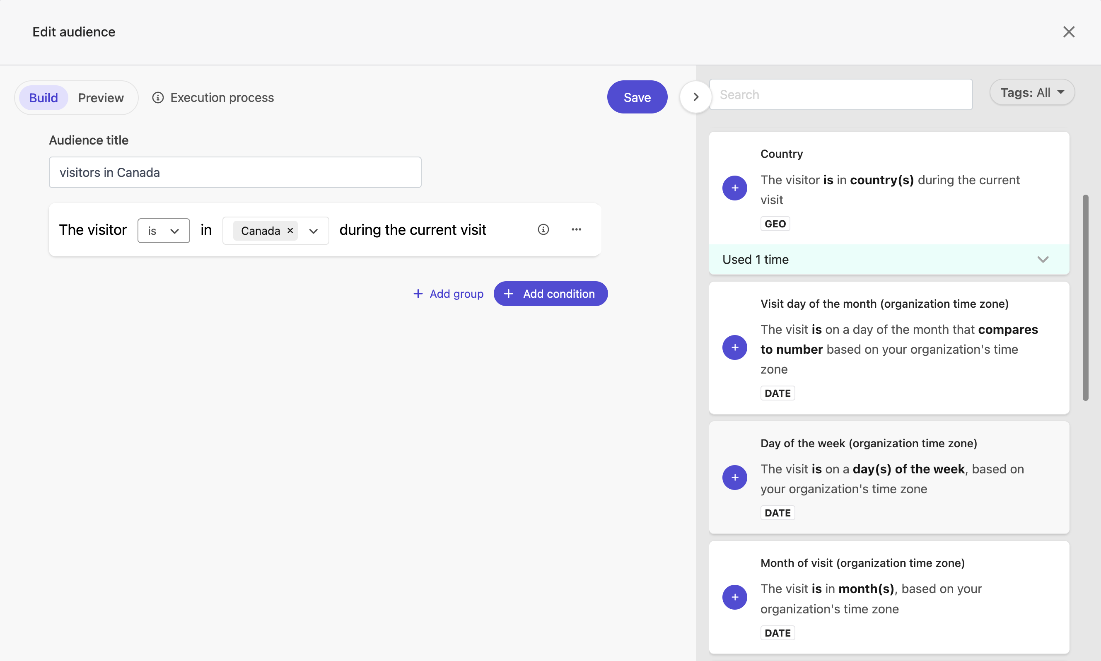Click the Audience title input field
This screenshot has height=661, width=1101.
pos(235,172)
